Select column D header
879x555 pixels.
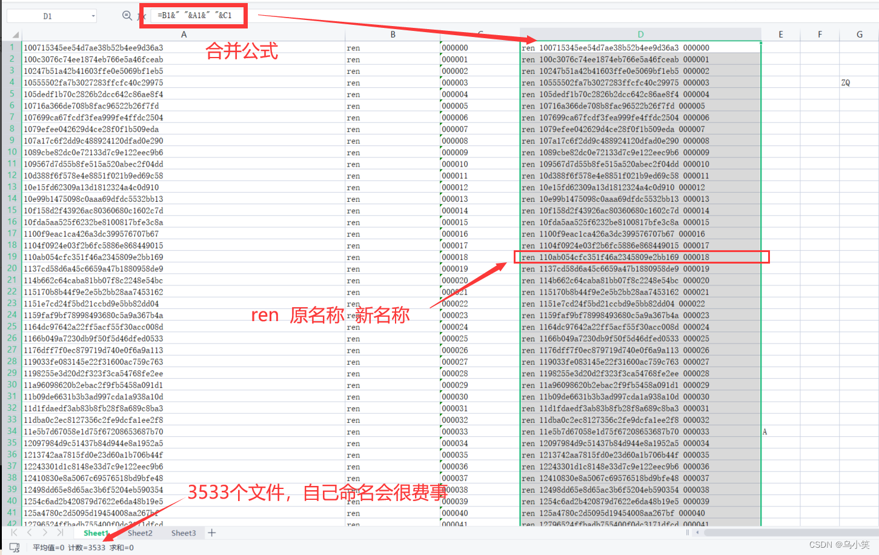(640, 35)
